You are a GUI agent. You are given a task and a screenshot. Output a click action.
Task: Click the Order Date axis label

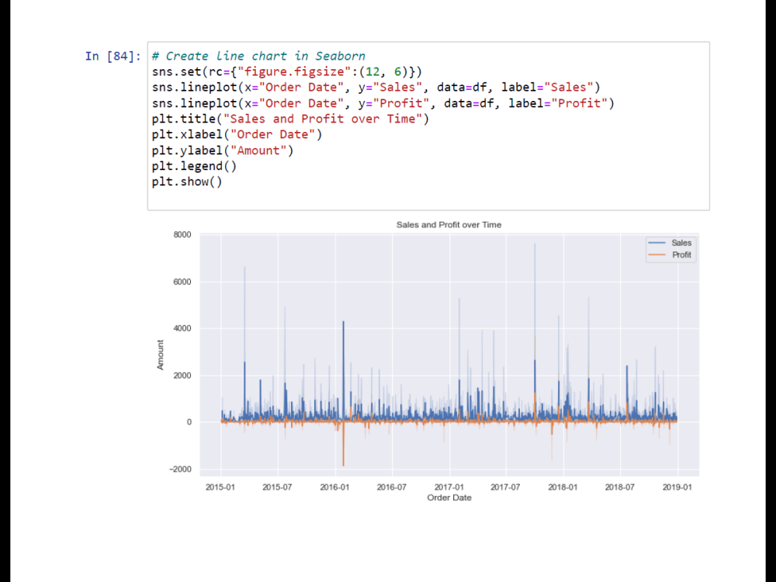449,497
